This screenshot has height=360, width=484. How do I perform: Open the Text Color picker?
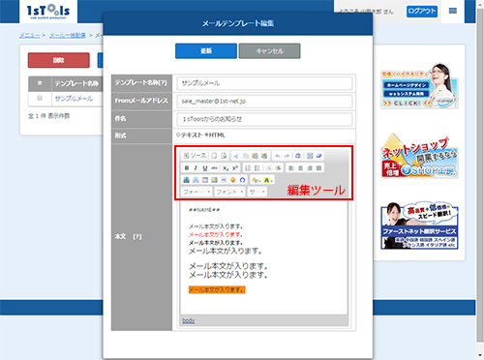point(256,180)
